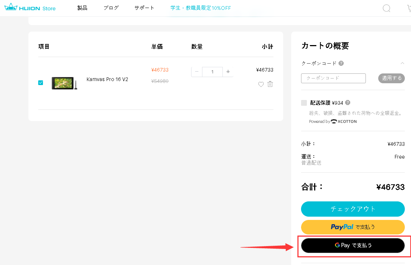Open 学生・教職員限定10%OFF link
This screenshot has height=265, width=411.
(x=201, y=8)
